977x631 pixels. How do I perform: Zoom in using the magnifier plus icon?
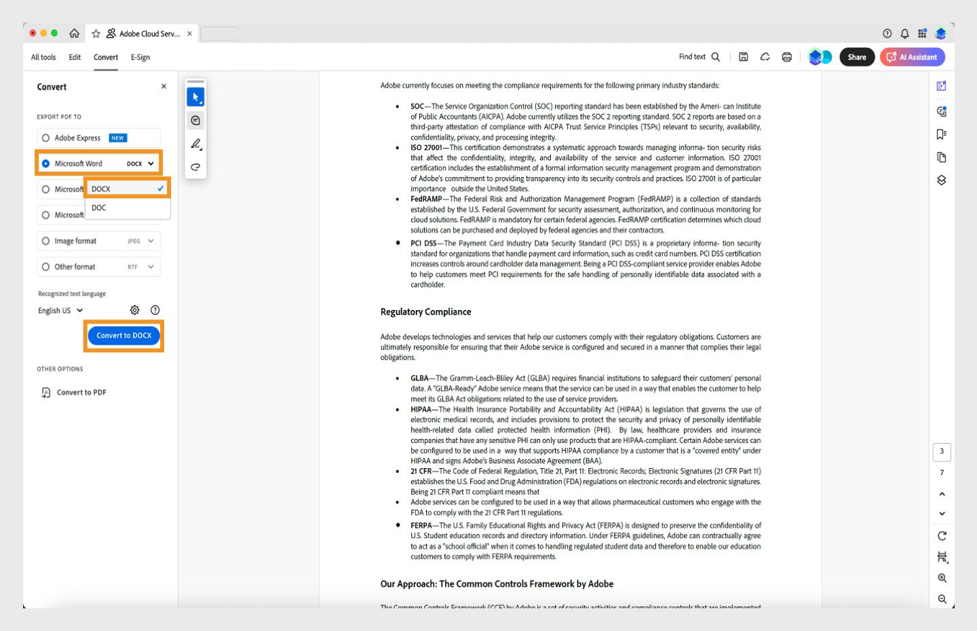(942, 578)
